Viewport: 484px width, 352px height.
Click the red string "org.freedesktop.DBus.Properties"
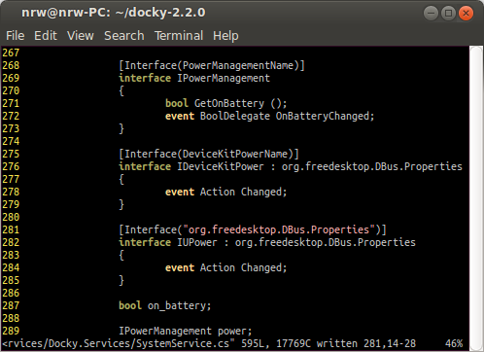tap(279, 229)
